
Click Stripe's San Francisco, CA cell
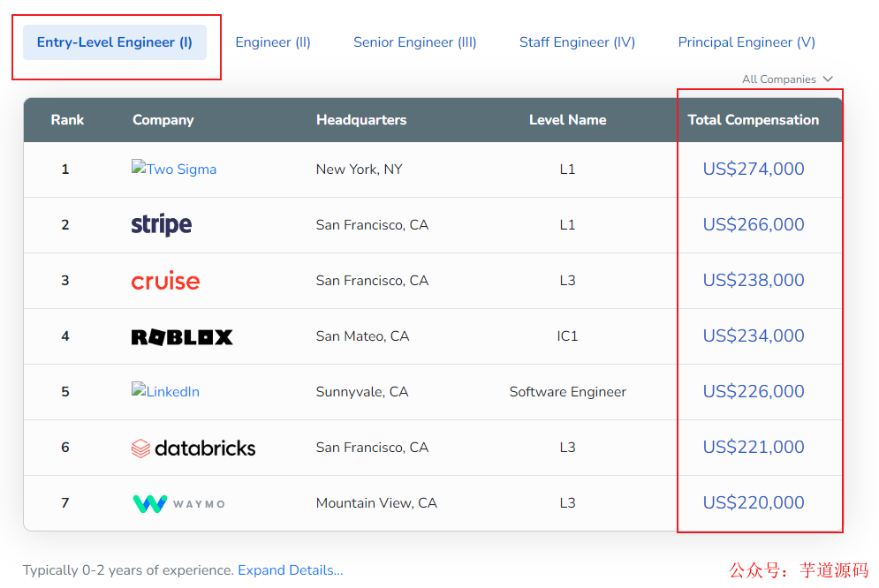click(372, 224)
